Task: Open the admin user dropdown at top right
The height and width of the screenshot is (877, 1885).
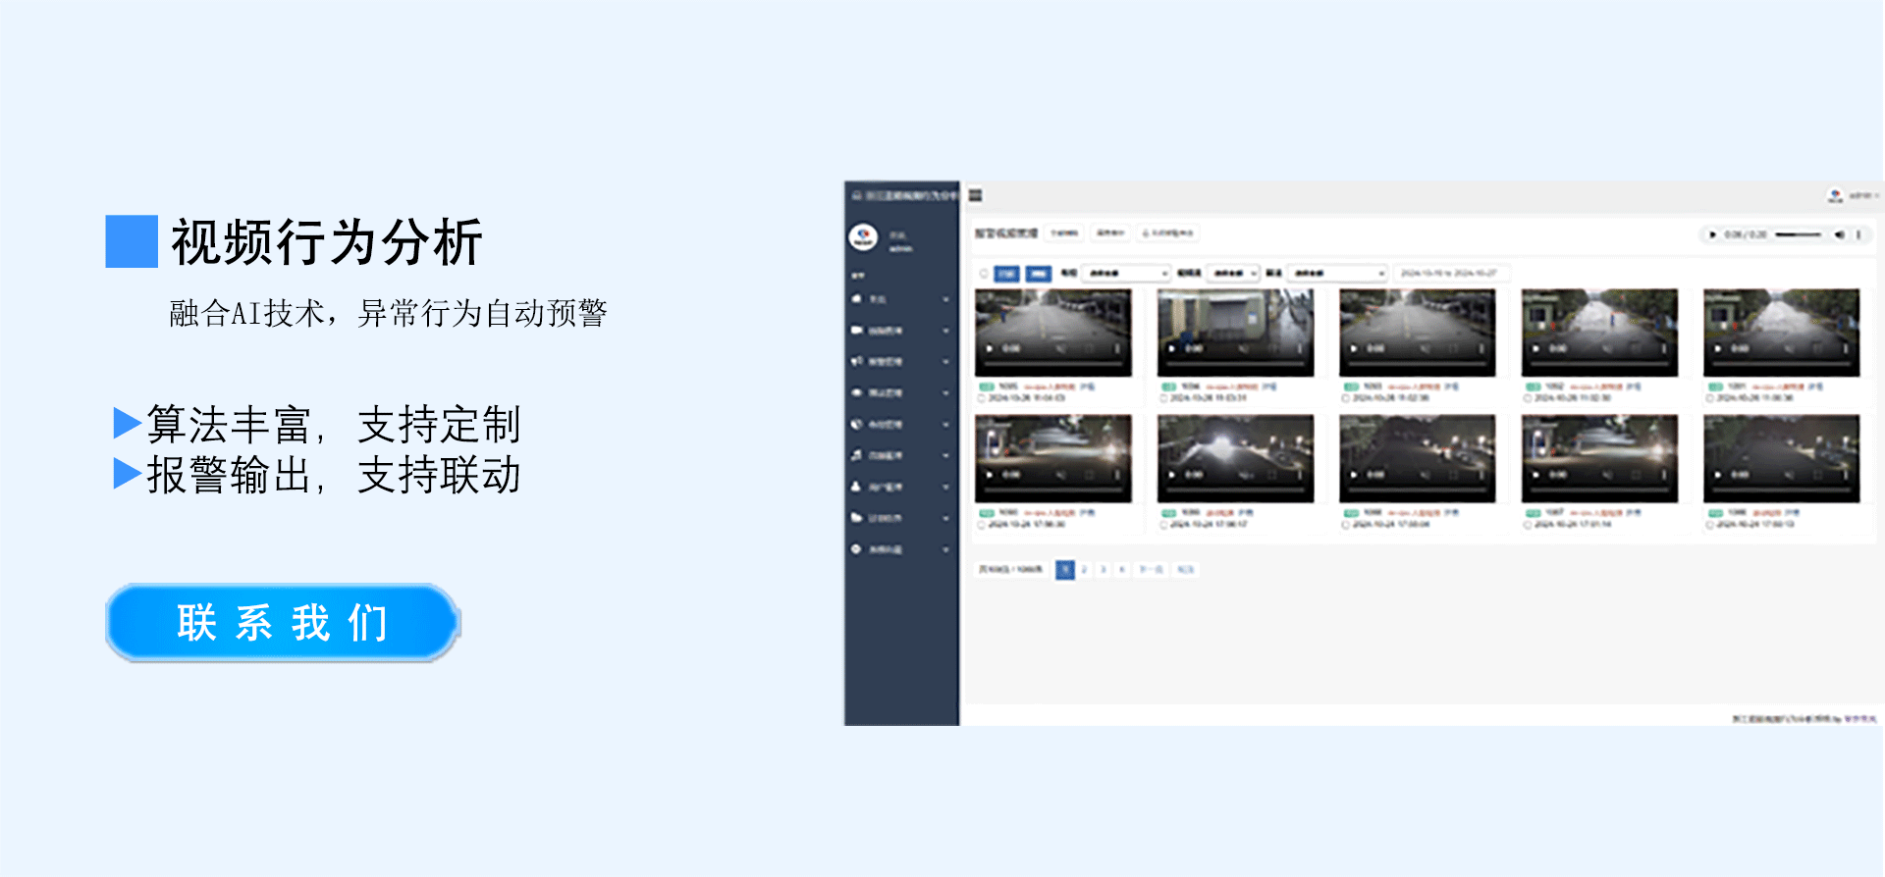Action: click(1854, 196)
